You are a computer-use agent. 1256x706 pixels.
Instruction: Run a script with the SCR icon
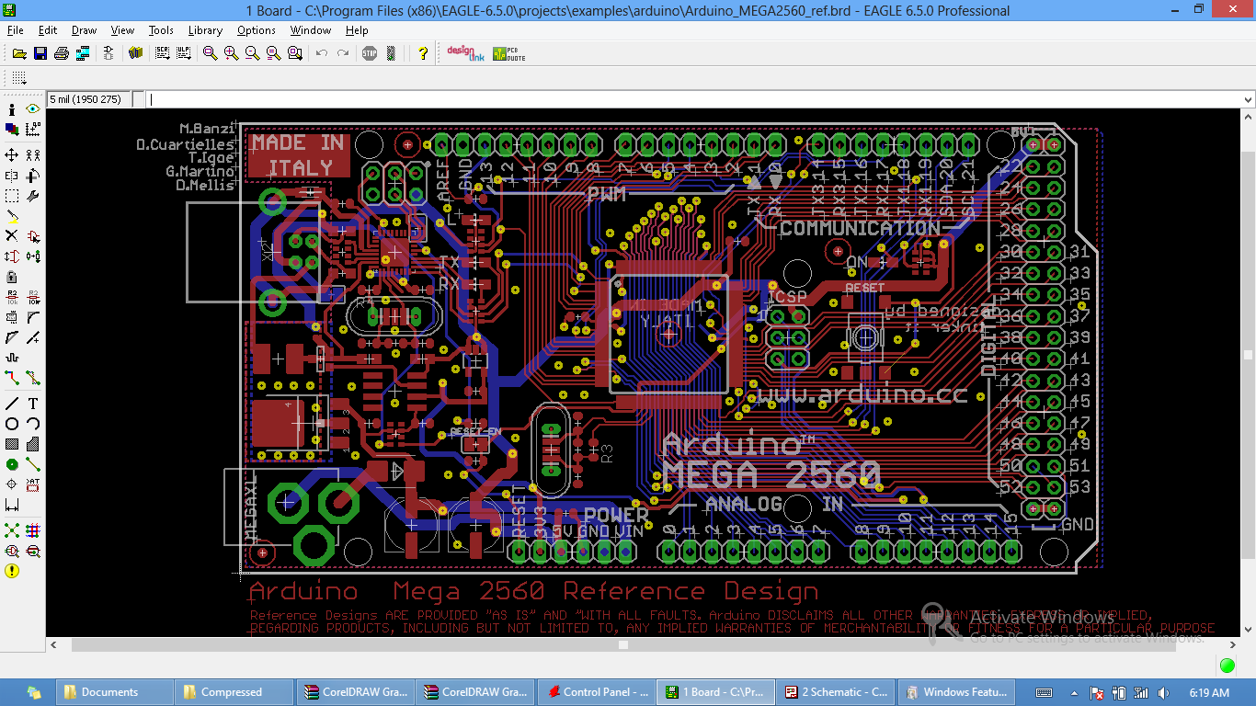point(163,53)
